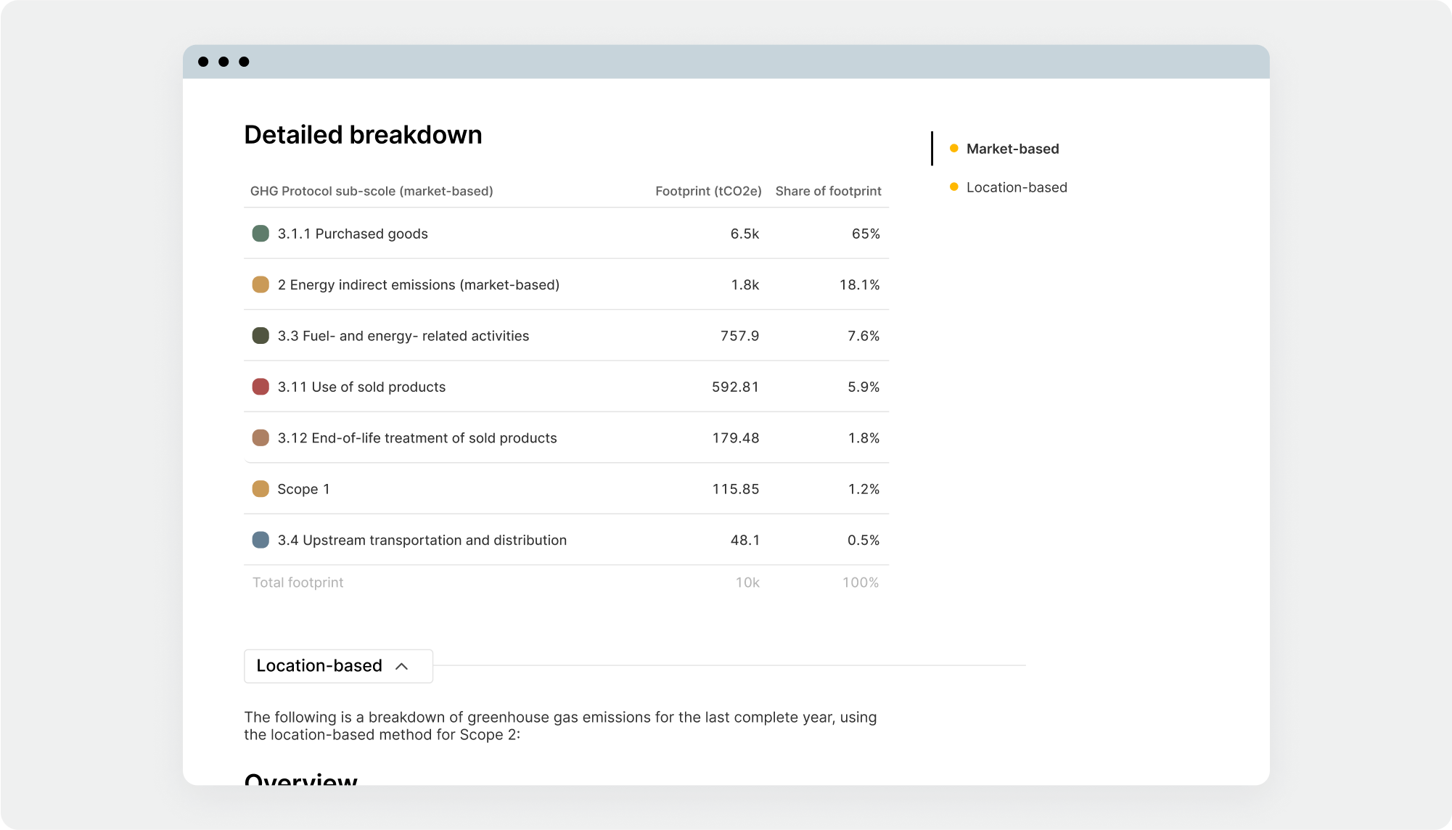Viewport: 1452px width, 830px height.
Task: Click the red swatch for Use of sold products
Action: point(261,387)
